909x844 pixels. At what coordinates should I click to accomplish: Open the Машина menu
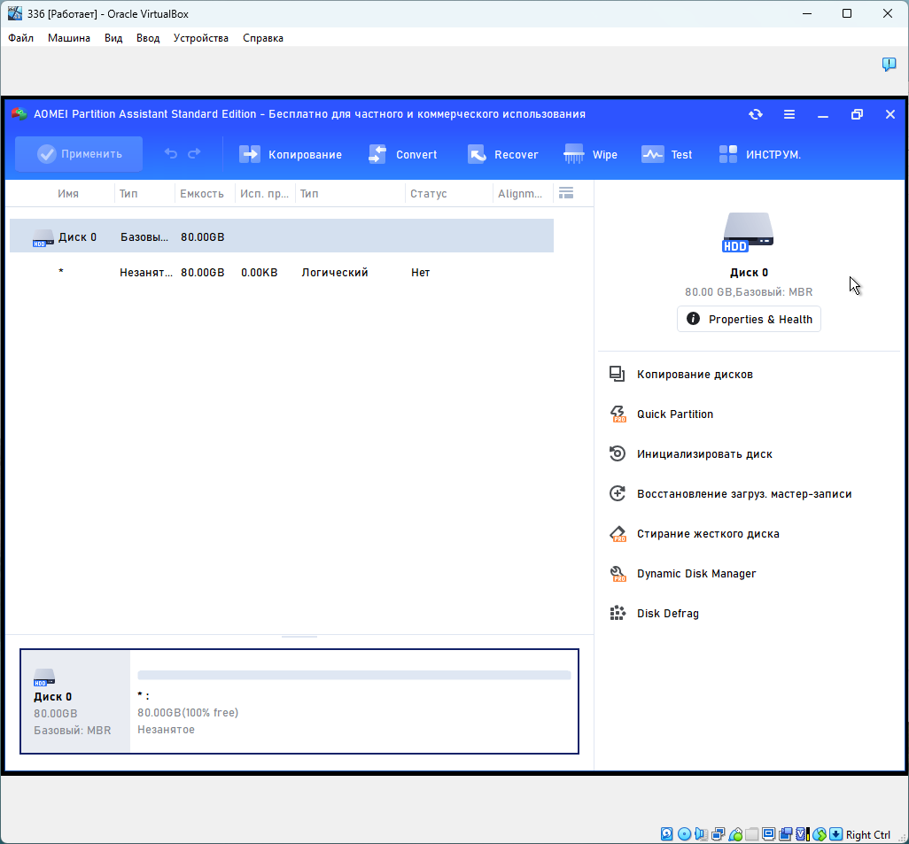pyautogui.click(x=69, y=38)
